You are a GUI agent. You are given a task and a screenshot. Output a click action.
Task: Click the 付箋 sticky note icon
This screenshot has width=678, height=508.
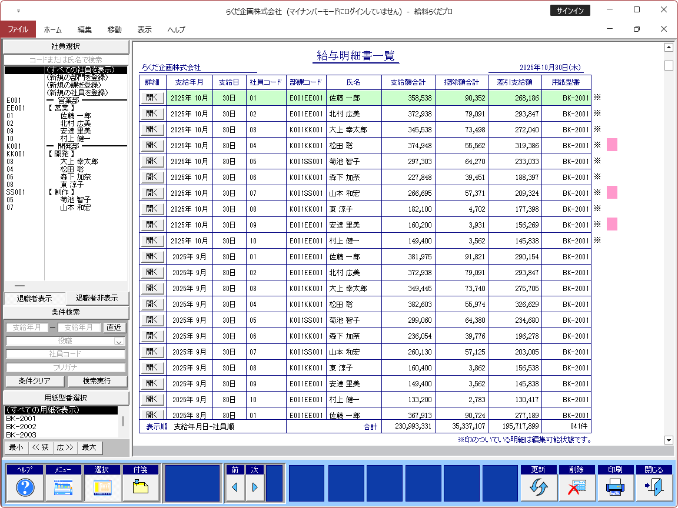[140, 487]
